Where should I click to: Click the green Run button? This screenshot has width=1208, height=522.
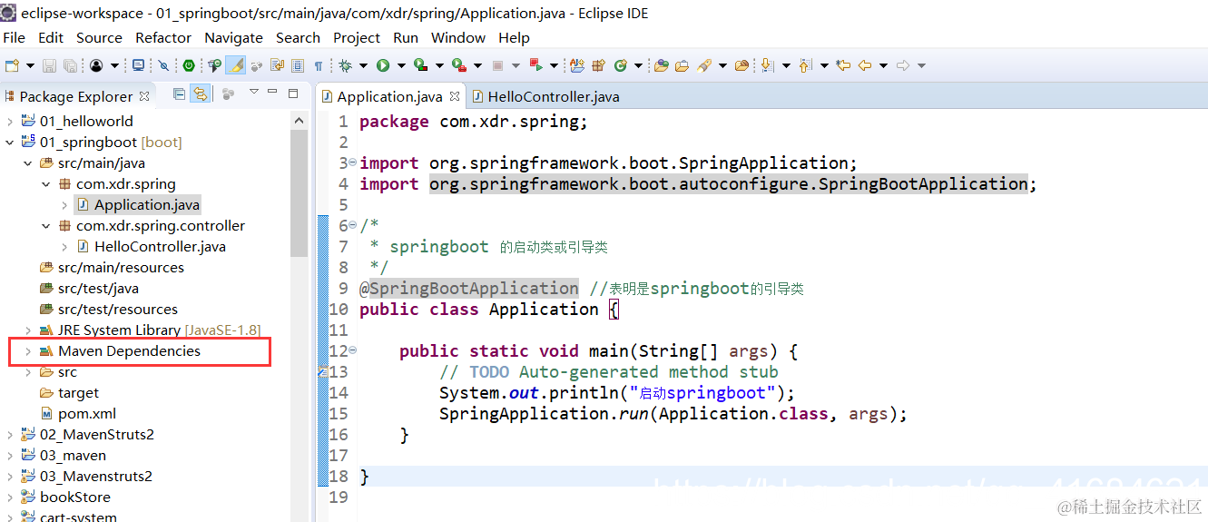pos(383,65)
